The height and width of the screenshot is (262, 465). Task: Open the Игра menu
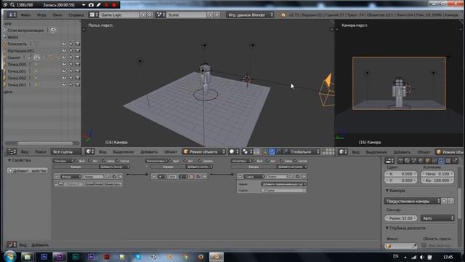coord(41,15)
